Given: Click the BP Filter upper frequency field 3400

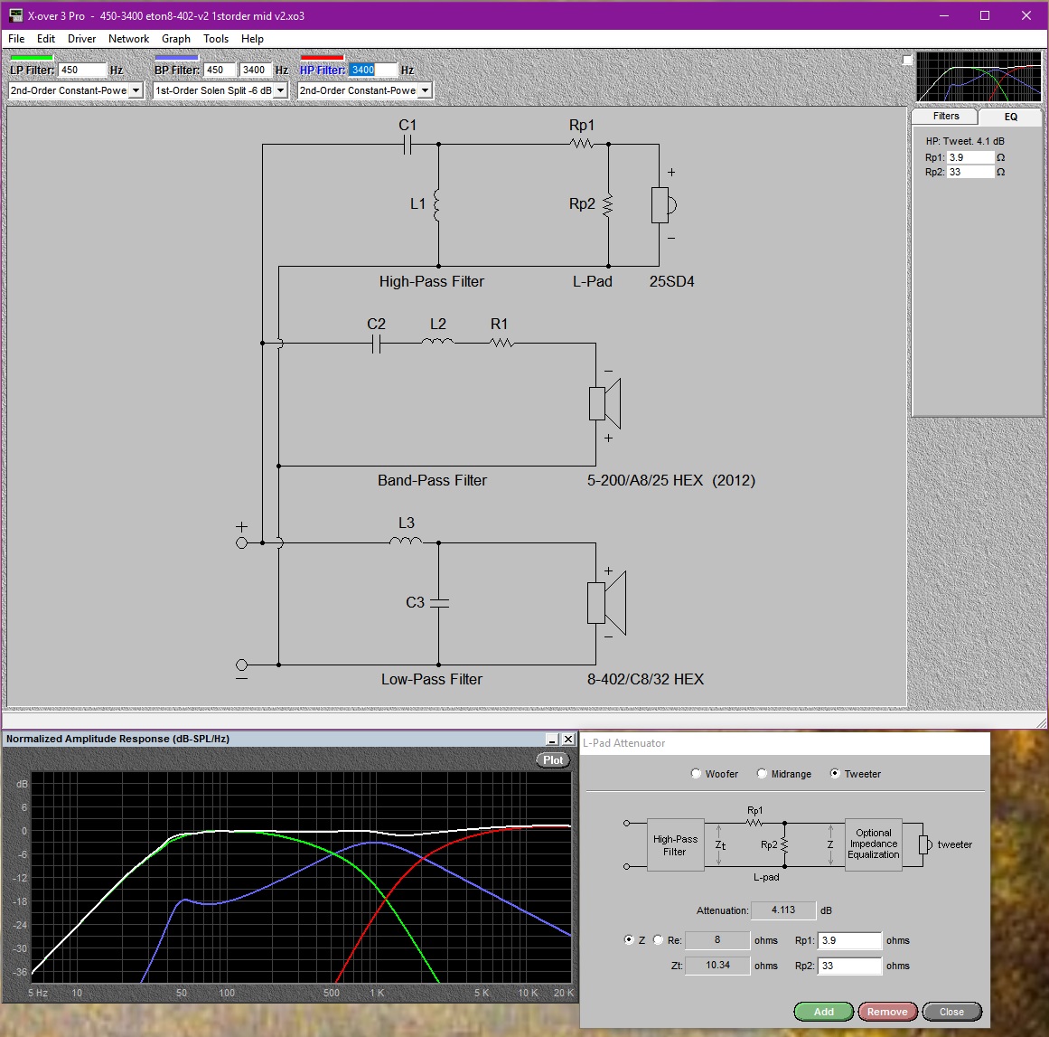Looking at the screenshot, I should 256,70.
